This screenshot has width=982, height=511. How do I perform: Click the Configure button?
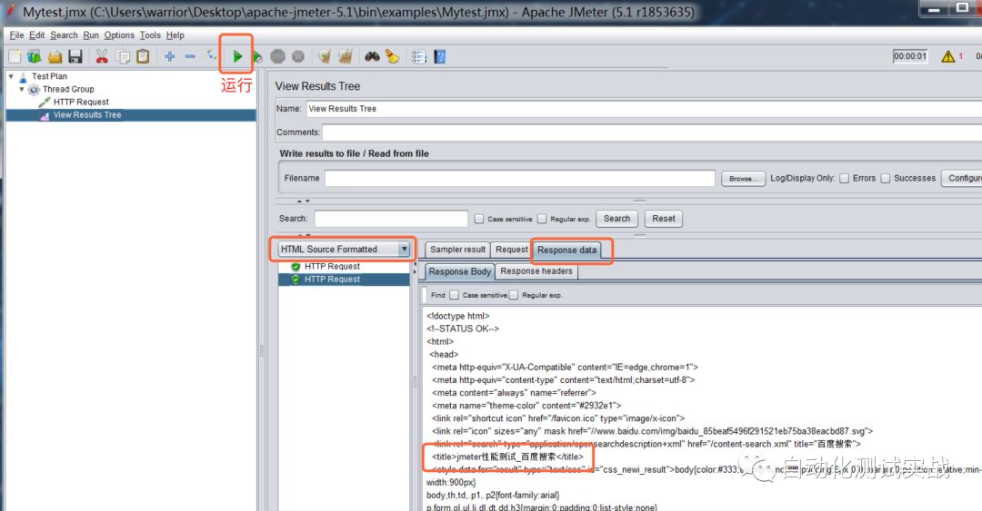(x=963, y=178)
